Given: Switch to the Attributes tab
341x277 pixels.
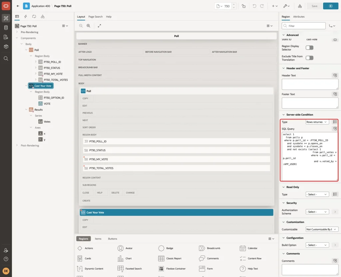Looking at the screenshot, I should [x=299, y=17].
